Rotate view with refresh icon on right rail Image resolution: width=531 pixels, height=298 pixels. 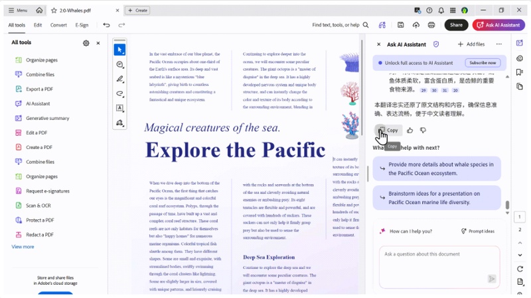tap(520, 269)
